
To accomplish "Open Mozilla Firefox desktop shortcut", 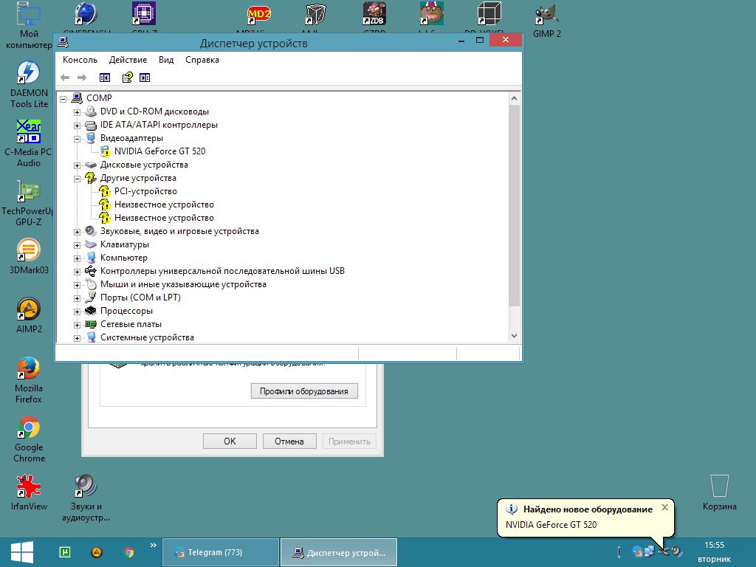I will (29, 380).
